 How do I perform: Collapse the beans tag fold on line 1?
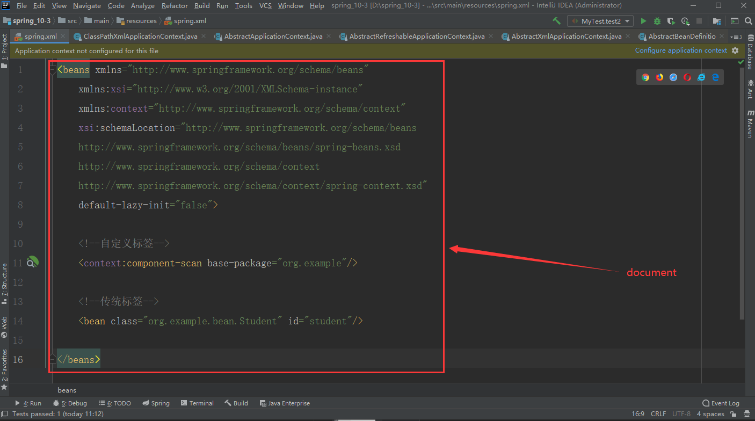(x=53, y=70)
